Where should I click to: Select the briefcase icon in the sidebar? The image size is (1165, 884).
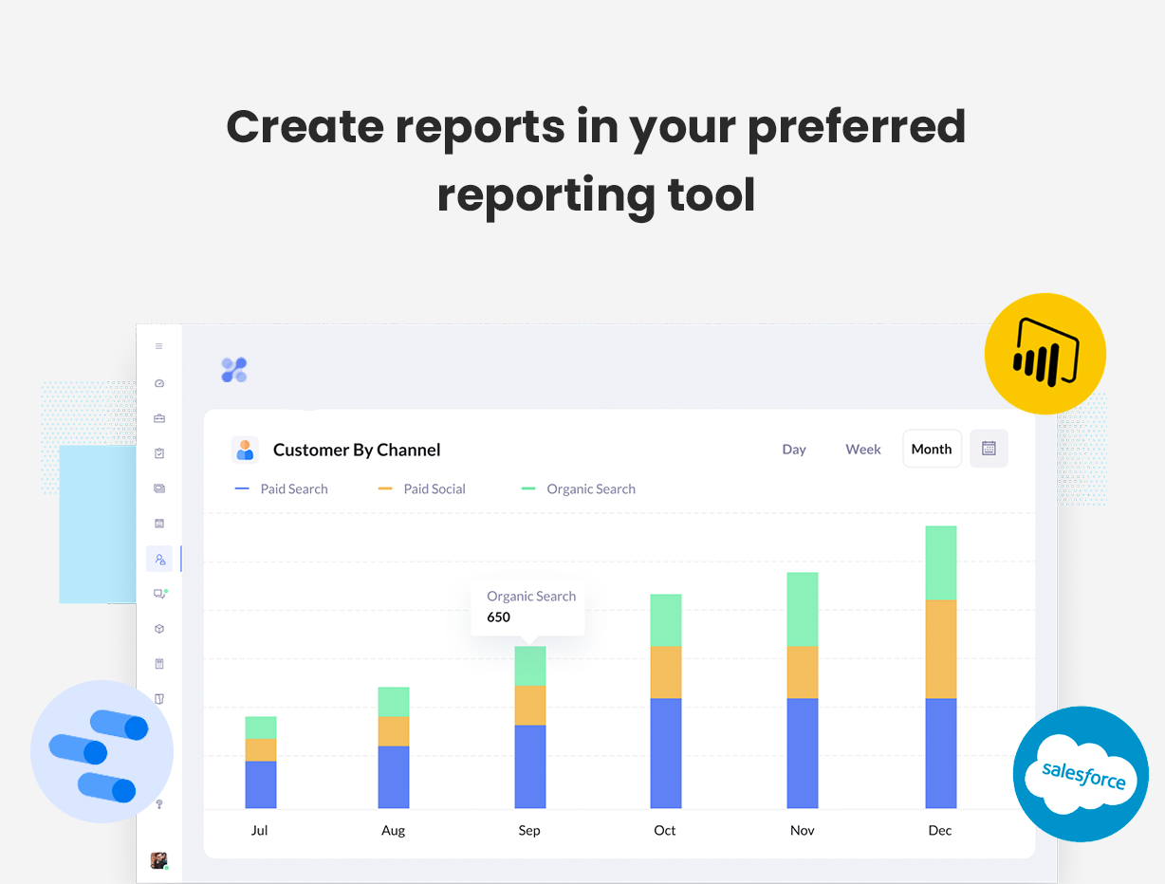[x=159, y=418]
